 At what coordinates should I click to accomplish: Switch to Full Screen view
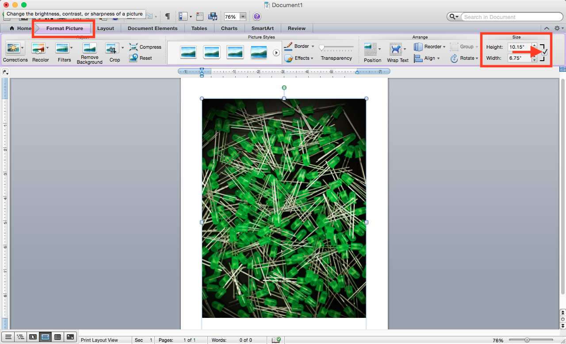point(70,337)
